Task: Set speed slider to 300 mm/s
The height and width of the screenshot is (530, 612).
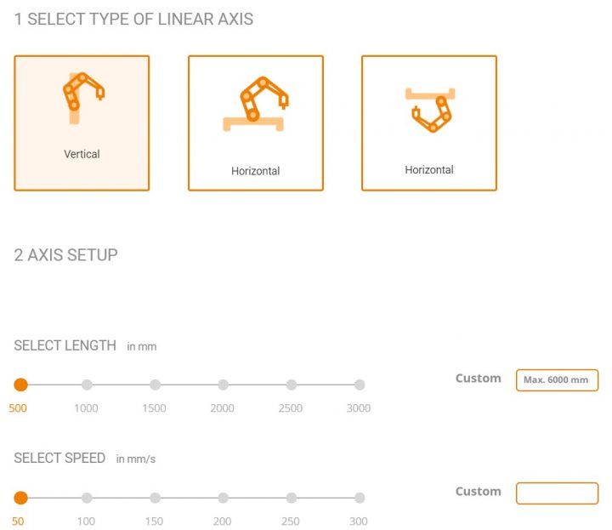Action: pyautogui.click(x=360, y=498)
